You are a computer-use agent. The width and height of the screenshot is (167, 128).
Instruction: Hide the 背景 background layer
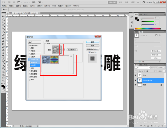coord(136,85)
